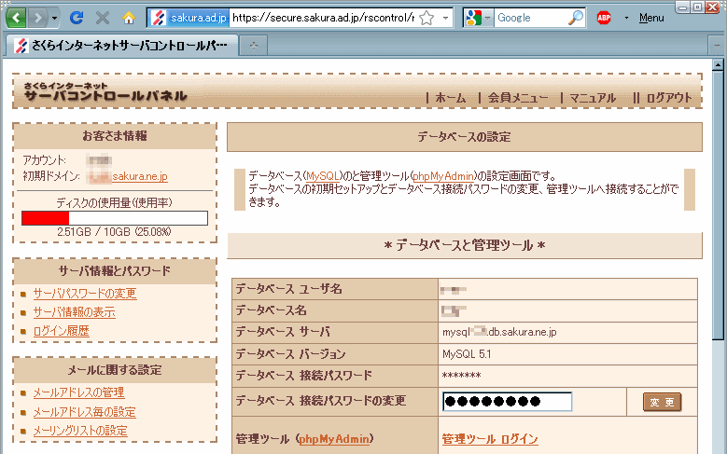This screenshot has height=454, width=727.
Task: Click into the Google search field
Action: [x=531, y=18]
